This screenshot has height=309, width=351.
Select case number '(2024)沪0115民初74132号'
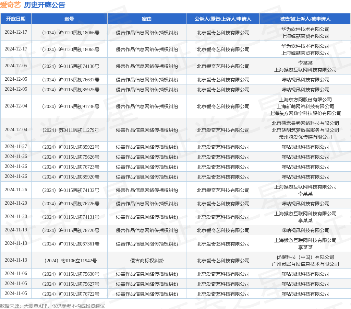tap(71, 190)
